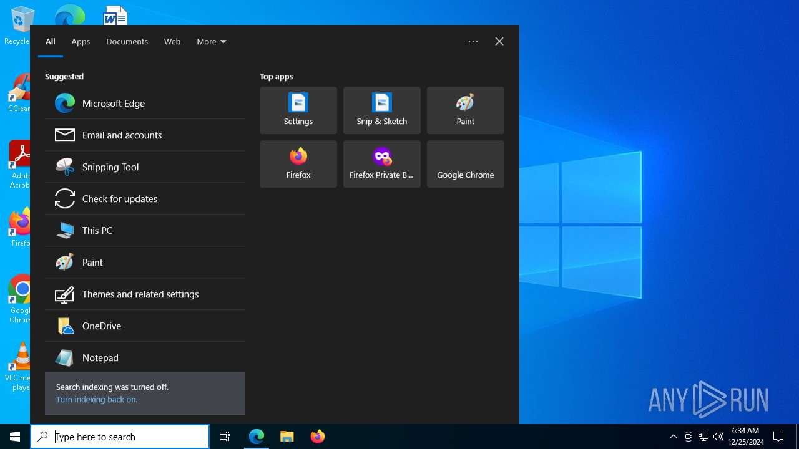Open Settings tile in Top apps
Screen dimensions: 799x449
pyautogui.click(x=298, y=110)
